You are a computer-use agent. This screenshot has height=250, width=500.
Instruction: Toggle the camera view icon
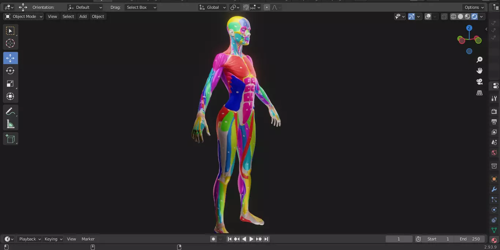(480, 82)
